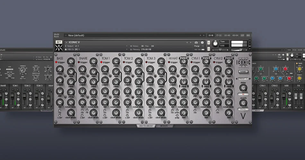The width and height of the screenshot is (305, 160).
Task: Open the New (default) multi preset dropdown arrow
Action: 66,36
